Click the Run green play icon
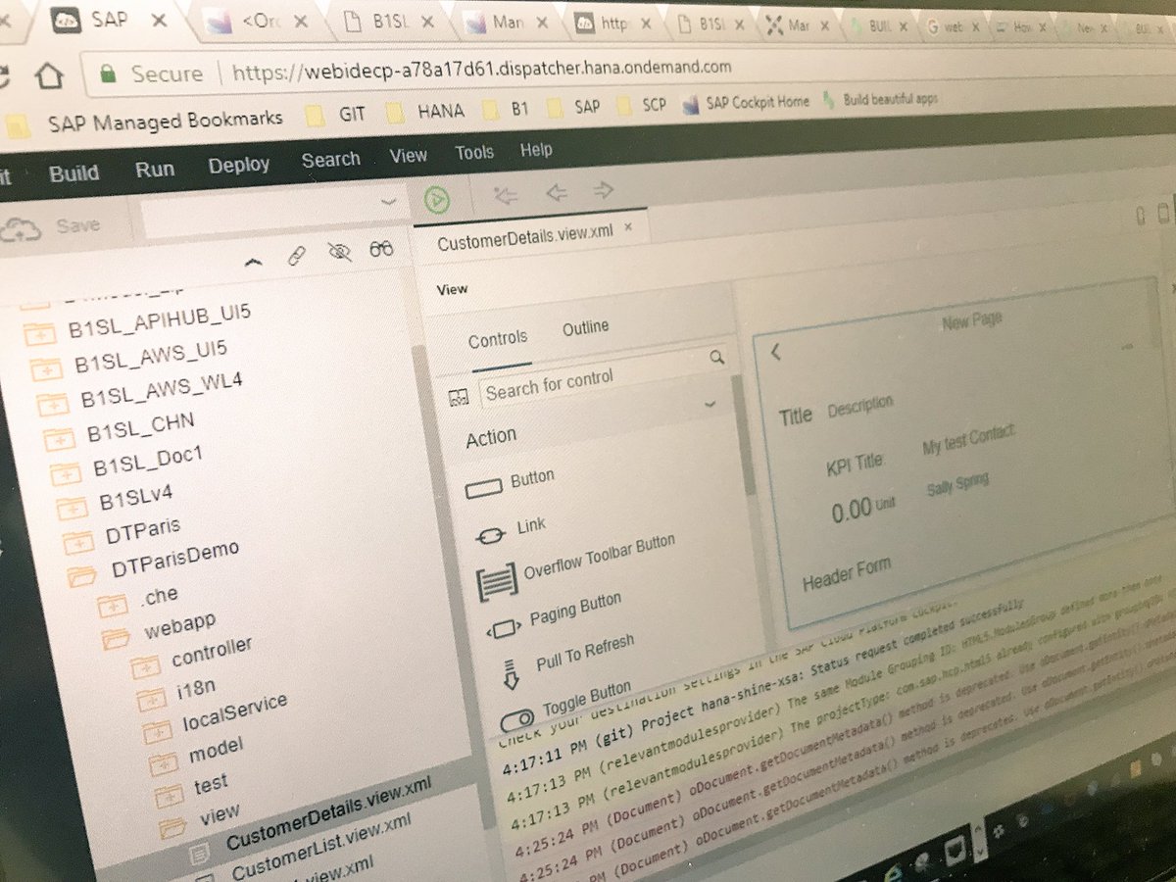Screen dimensions: 1176x882 coord(436,200)
